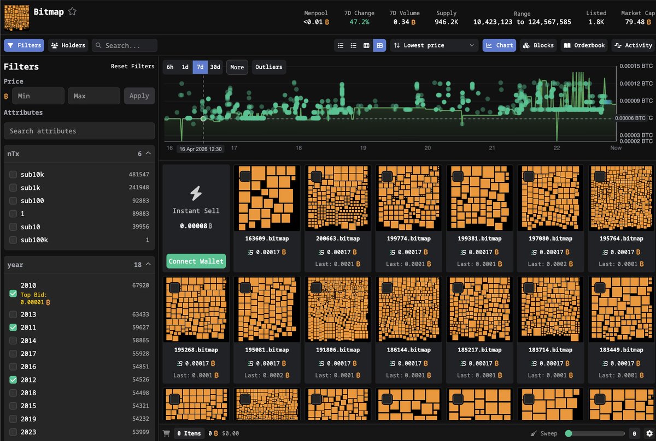Check the sub100 filter
This screenshot has width=656, height=441.
coord(13,201)
